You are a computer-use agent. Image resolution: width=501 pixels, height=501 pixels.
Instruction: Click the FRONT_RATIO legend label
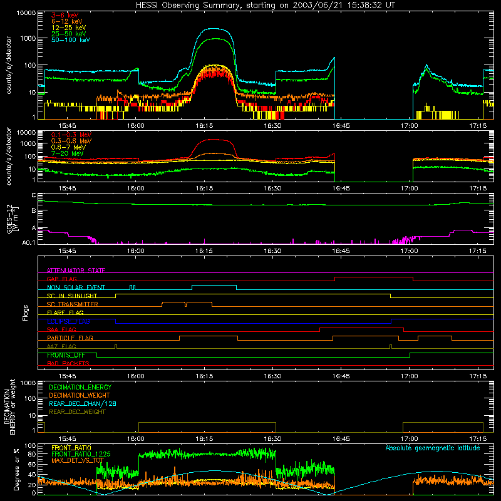coord(71,448)
